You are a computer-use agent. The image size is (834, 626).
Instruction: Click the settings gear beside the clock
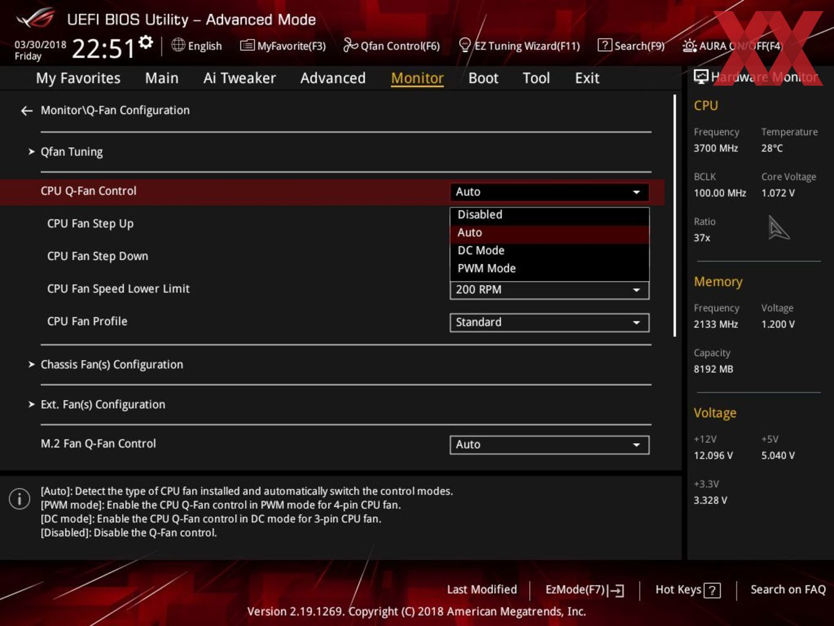point(146,42)
